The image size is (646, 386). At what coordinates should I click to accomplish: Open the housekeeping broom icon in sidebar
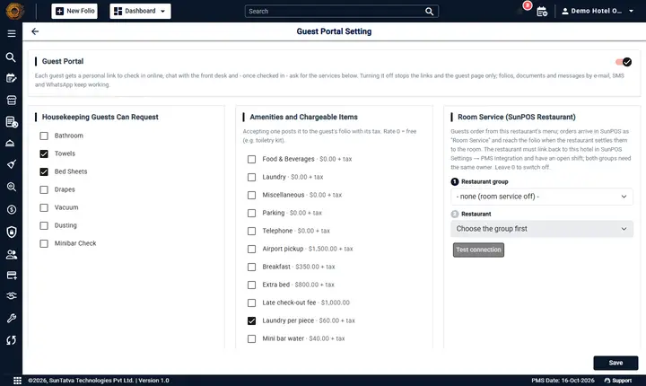12,164
